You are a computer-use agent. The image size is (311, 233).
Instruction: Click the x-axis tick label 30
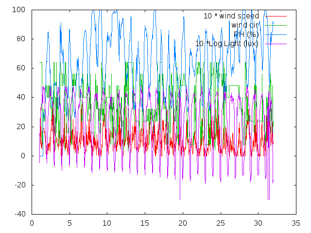pos(258,223)
